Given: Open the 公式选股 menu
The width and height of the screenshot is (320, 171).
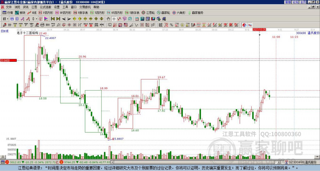Looking at the screenshot, I should (x=46, y=7).
